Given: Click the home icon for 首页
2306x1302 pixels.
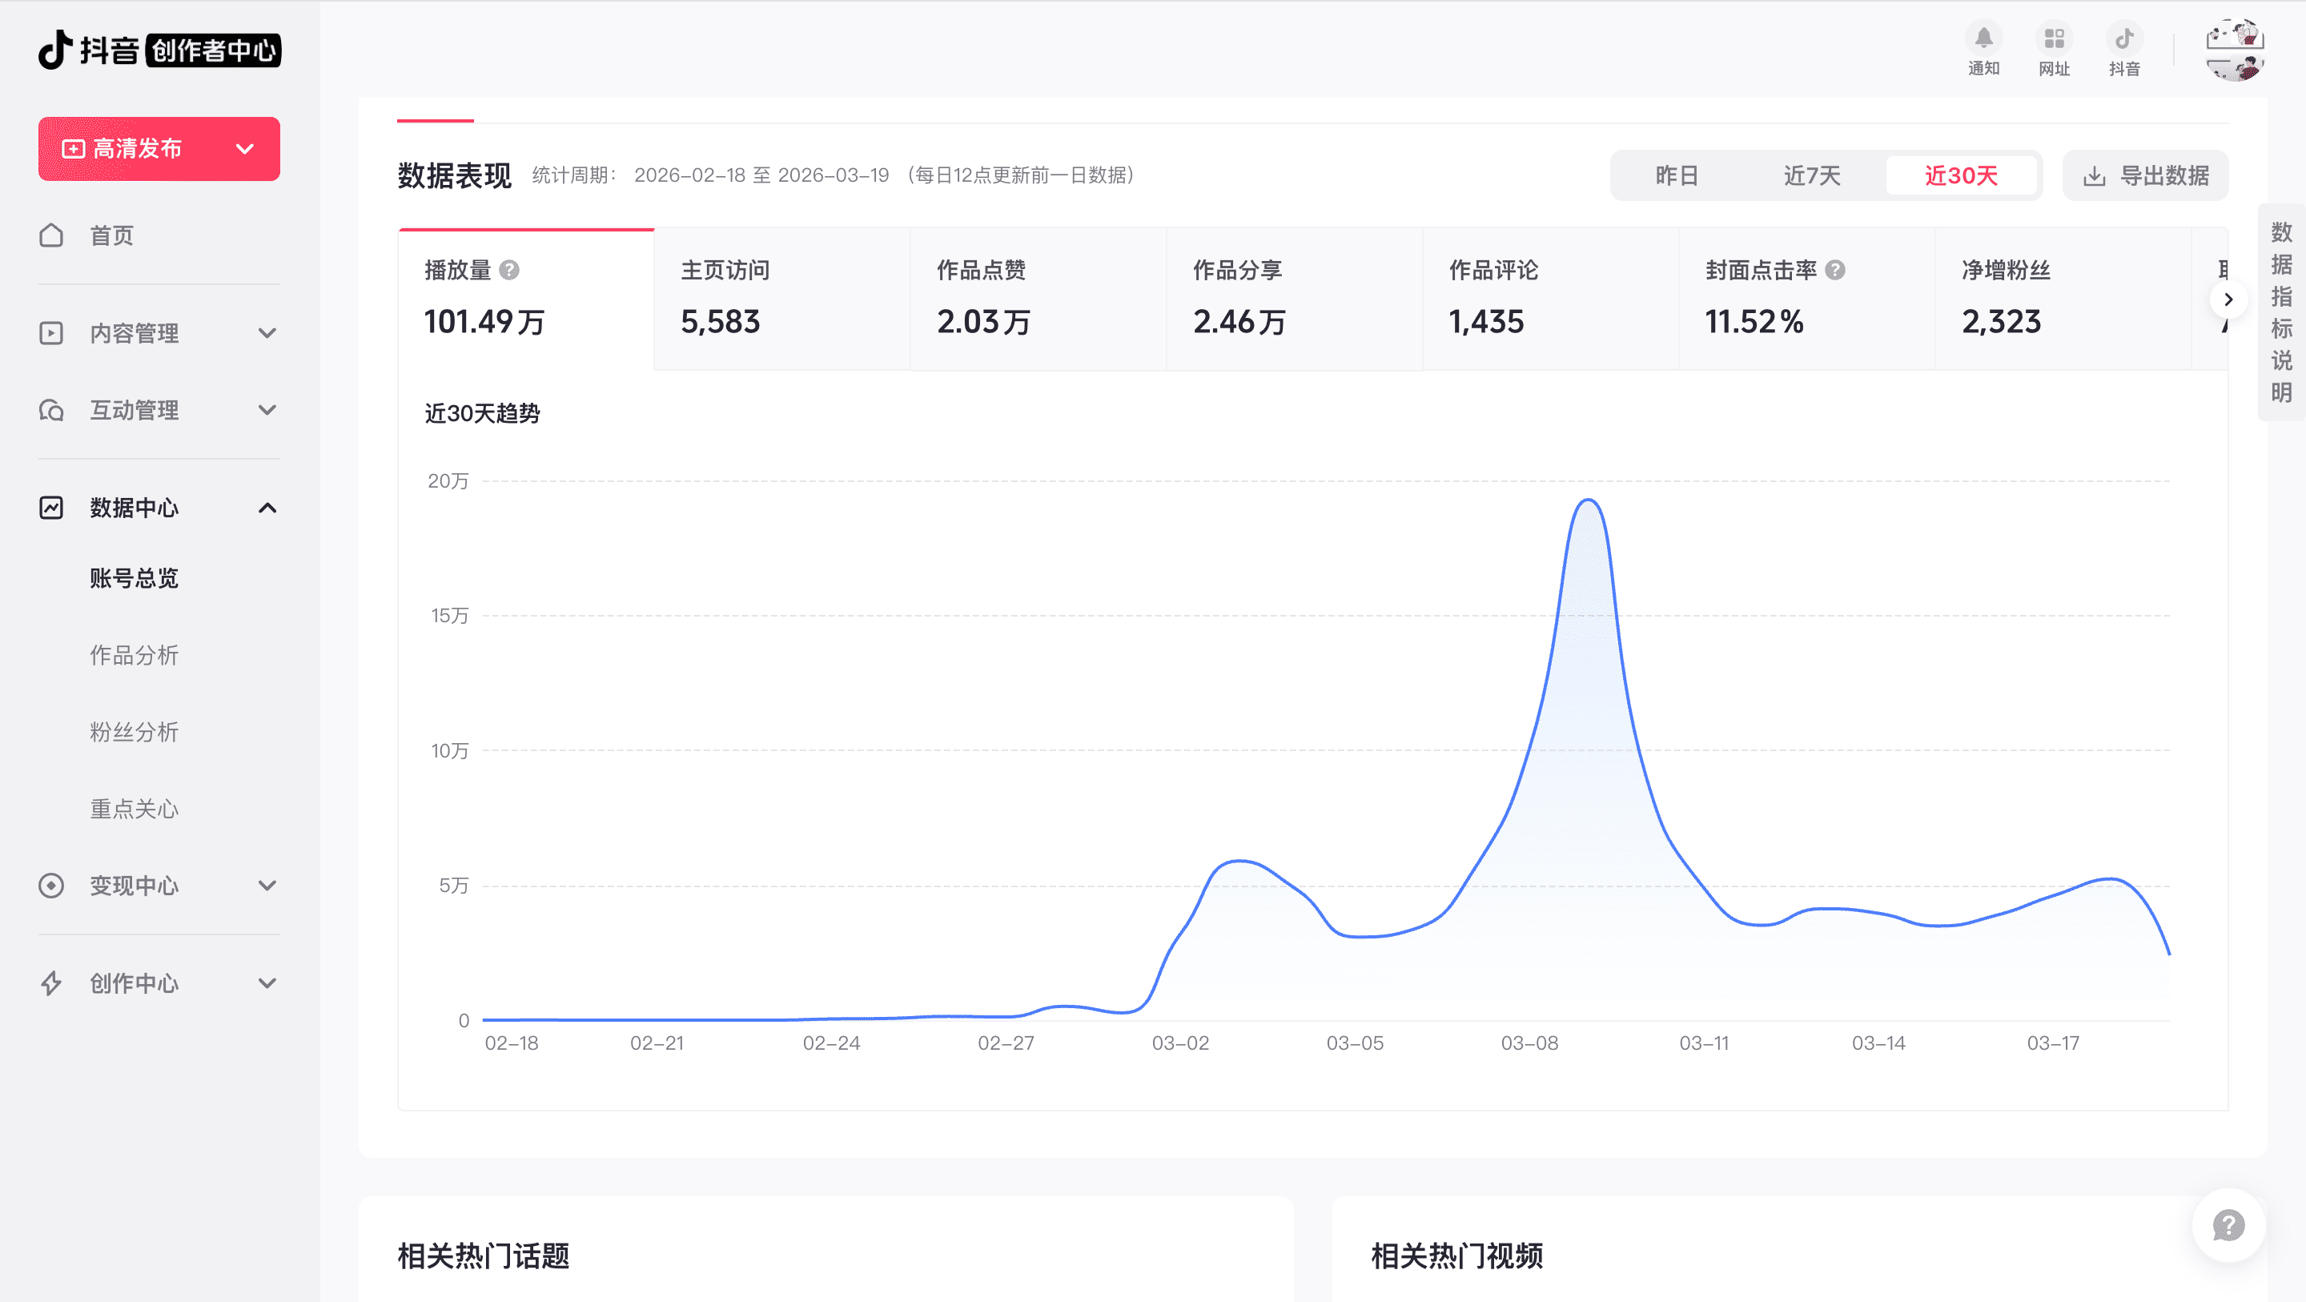Looking at the screenshot, I should coord(51,235).
